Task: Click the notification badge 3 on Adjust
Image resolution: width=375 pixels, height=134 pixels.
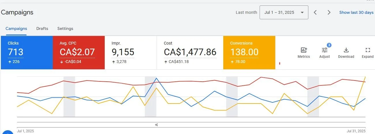Action: pos(329,45)
